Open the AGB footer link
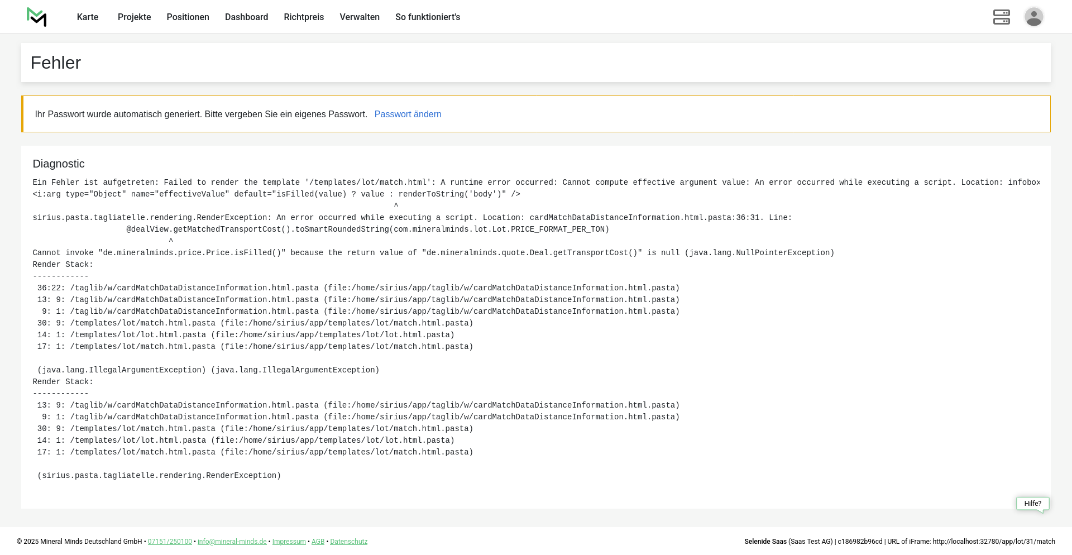Image resolution: width=1072 pixels, height=555 pixels. click(x=318, y=542)
